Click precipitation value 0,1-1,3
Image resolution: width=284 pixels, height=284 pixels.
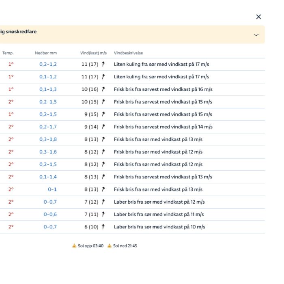point(48,89)
